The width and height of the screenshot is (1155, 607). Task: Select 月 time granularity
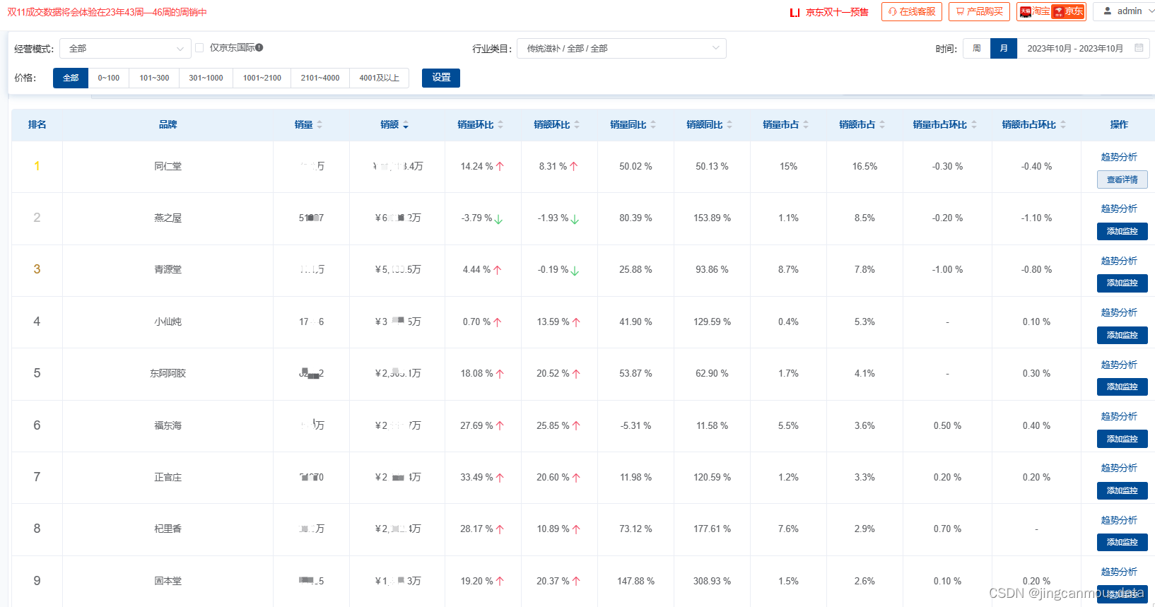pyautogui.click(x=1004, y=48)
